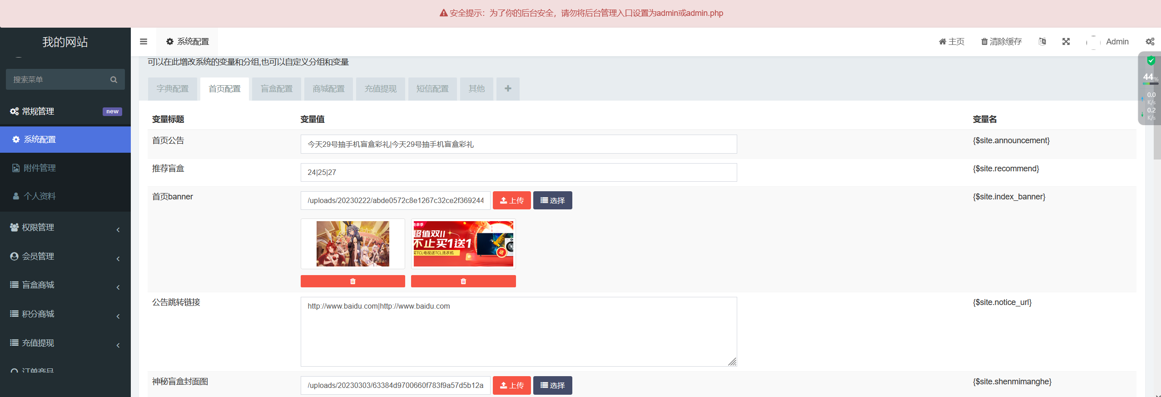
Task: Open the language translation icon in header
Action: click(x=1042, y=42)
